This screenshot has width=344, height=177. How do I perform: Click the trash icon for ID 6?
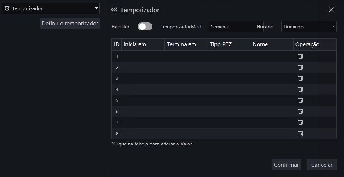[x=301, y=111]
